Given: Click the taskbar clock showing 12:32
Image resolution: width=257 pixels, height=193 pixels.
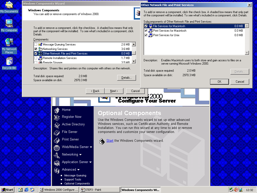Looking at the screenshot, I should [x=250, y=190].
